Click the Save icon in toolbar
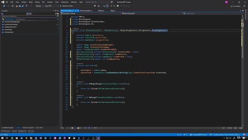 click(20, 6)
